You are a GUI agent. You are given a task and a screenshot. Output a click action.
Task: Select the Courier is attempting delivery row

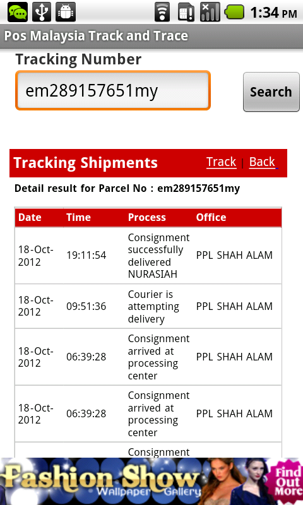pyautogui.click(x=148, y=306)
